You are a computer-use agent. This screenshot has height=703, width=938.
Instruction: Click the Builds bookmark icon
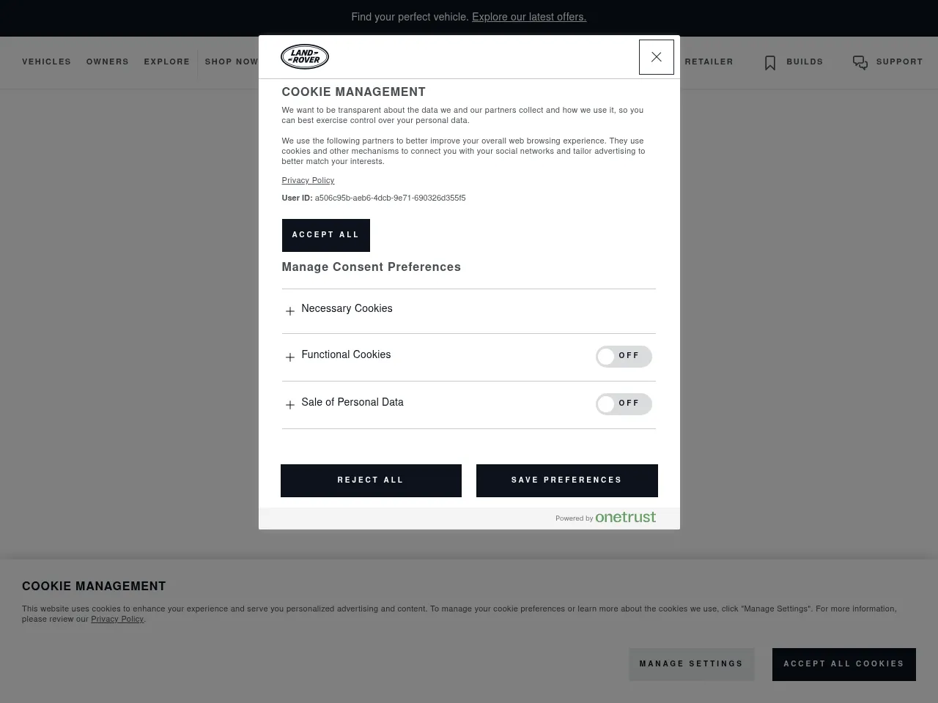[x=769, y=63]
